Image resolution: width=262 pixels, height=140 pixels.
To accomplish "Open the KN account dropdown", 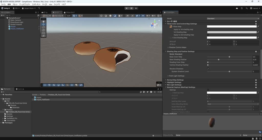I will pyautogui.click(x=16, y=8).
